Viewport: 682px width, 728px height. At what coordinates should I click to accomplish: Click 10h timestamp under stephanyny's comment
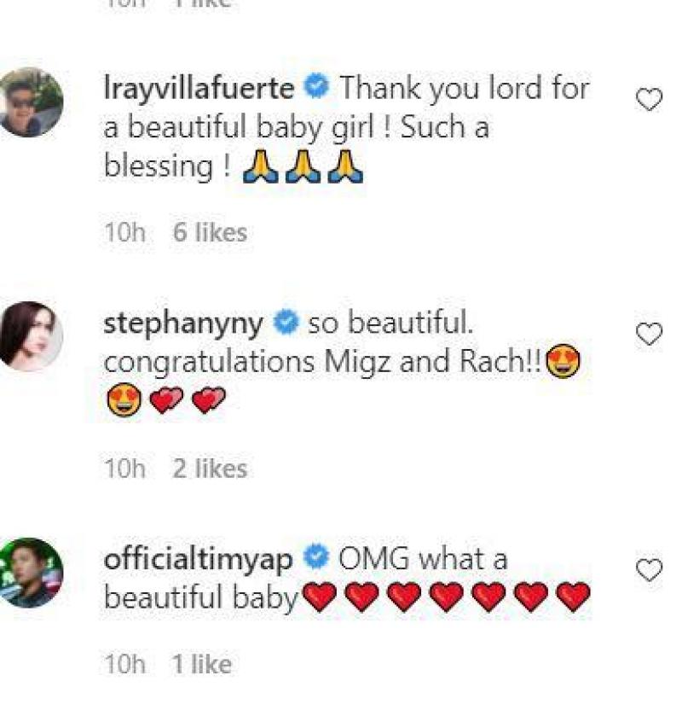pos(124,469)
